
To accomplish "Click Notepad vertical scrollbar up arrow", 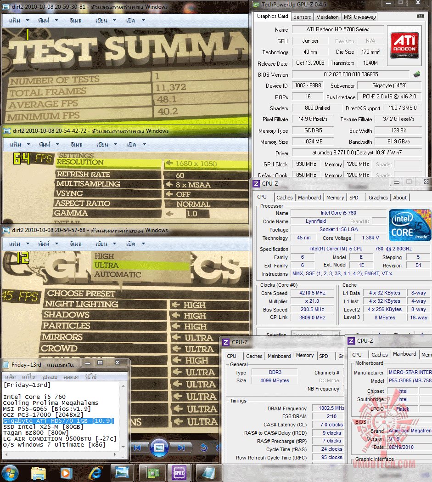I will pos(123,386).
